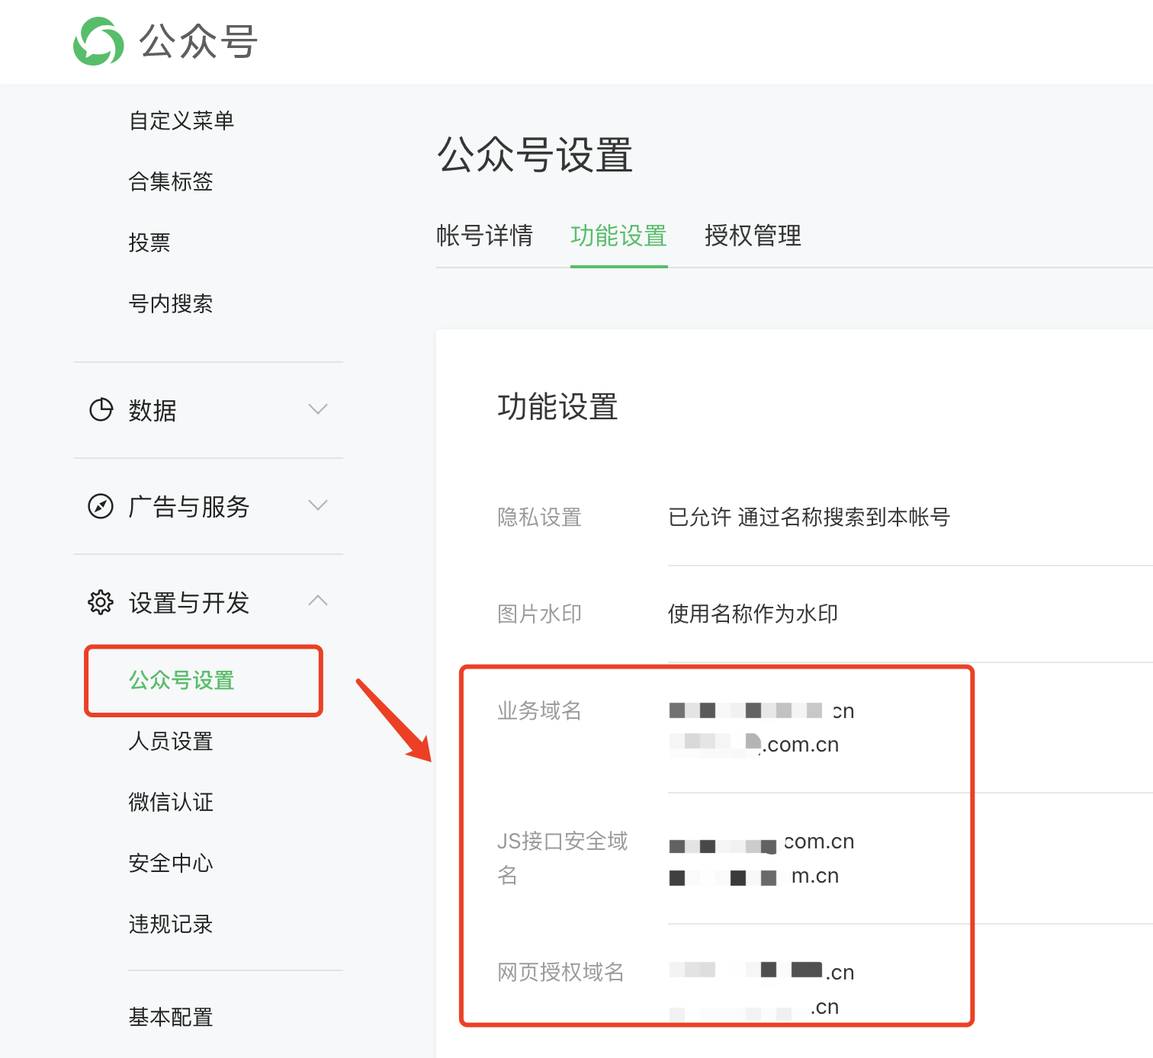
Task: Go to 合集标签 in the sidebar
Action: click(x=171, y=181)
